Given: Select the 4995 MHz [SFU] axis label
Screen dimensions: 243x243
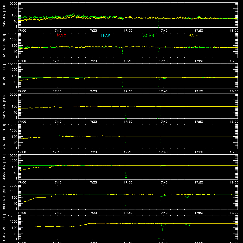Looking at the screenshot, I should click(x=4, y=167).
